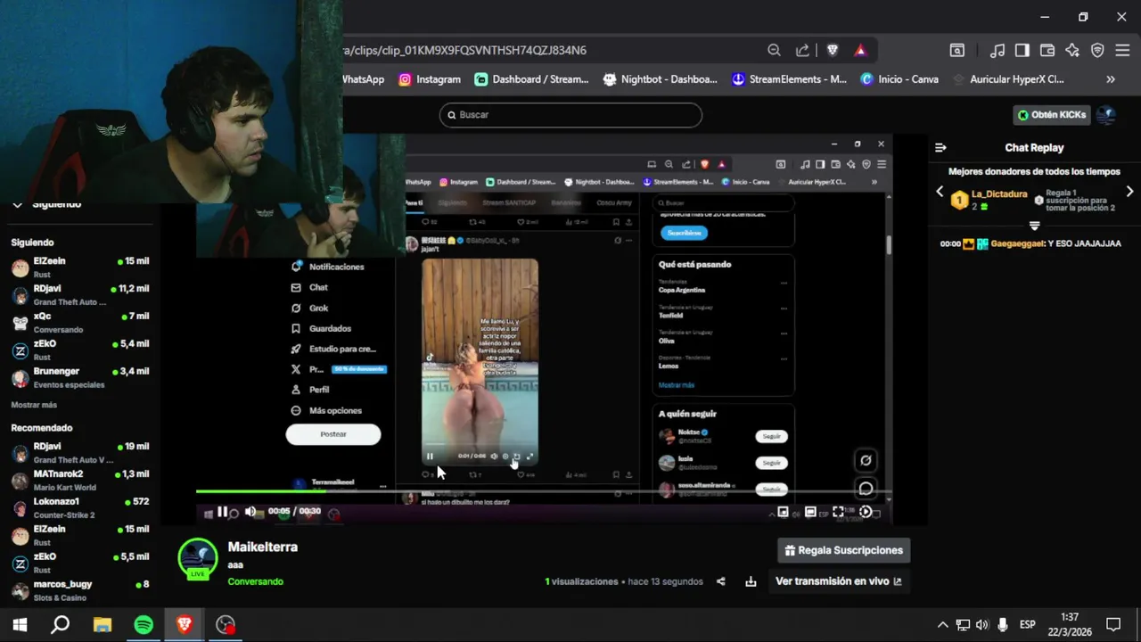Click Ver transmisión en vivo button
This screenshot has height=642, width=1141.
click(x=838, y=581)
